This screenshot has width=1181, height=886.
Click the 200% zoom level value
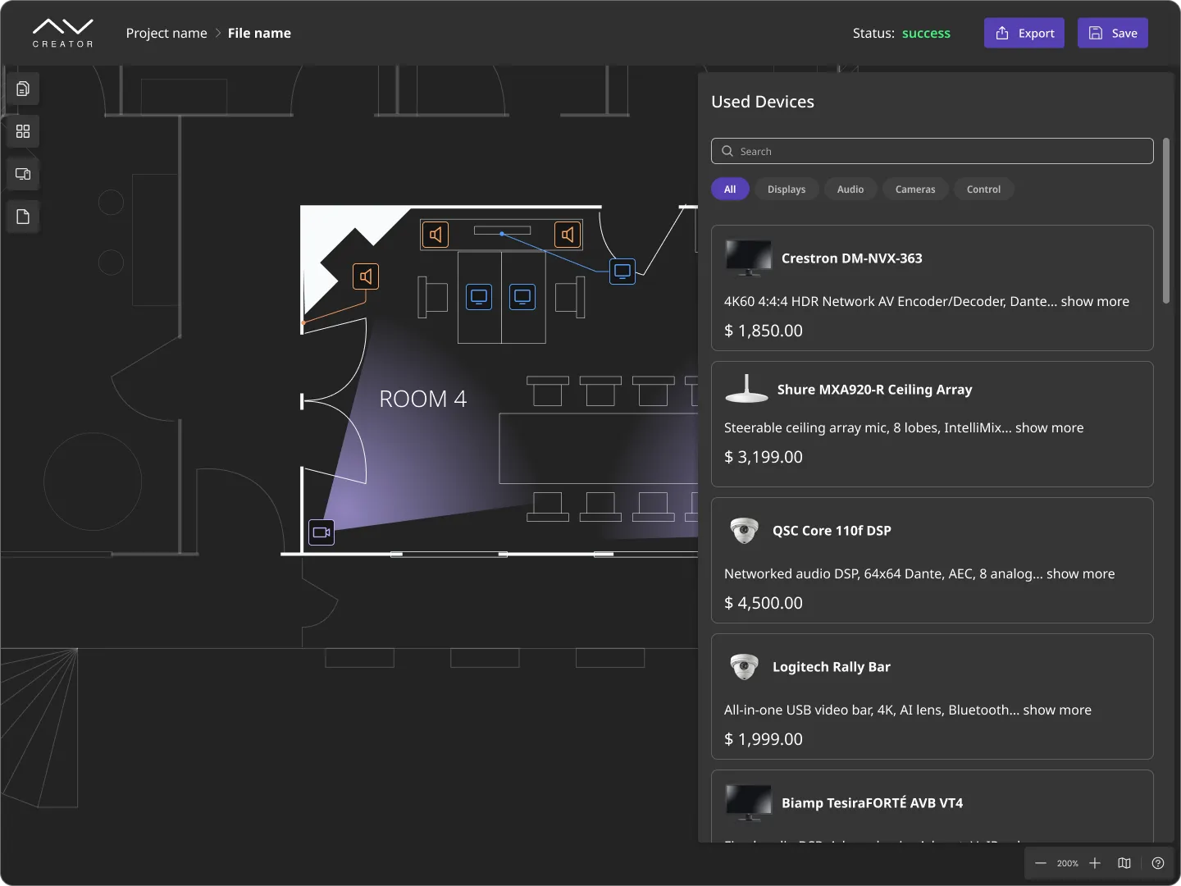pos(1068,863)
